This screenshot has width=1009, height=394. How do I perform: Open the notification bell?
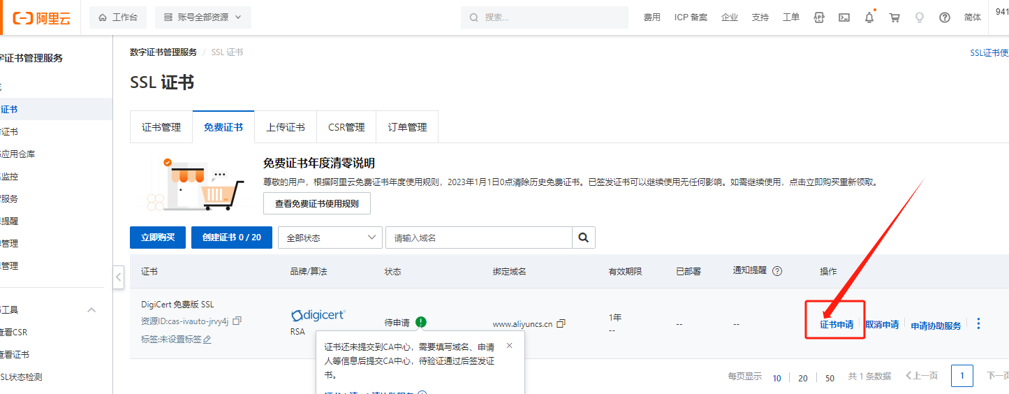coord(869,17)
